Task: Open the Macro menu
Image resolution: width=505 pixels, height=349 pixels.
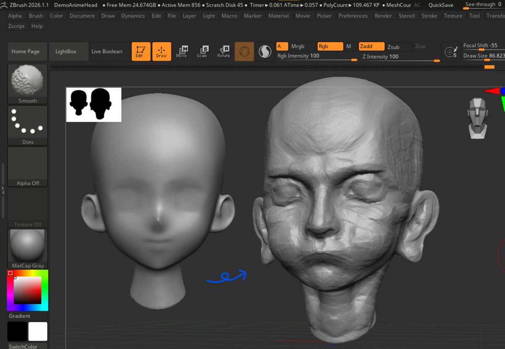Action: click(229, 16)
